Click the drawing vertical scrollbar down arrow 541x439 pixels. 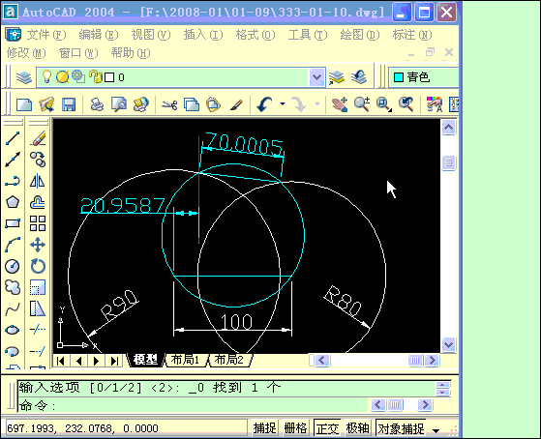[x=448, y=344]
